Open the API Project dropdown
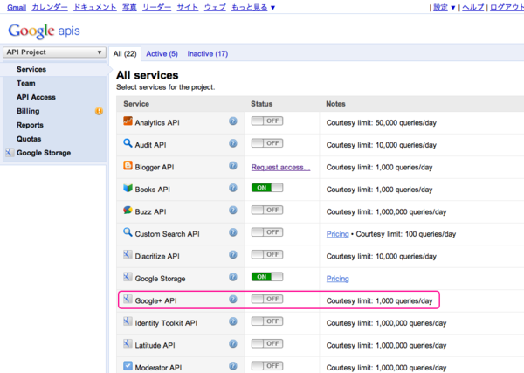524x373 pixels. 54,52
